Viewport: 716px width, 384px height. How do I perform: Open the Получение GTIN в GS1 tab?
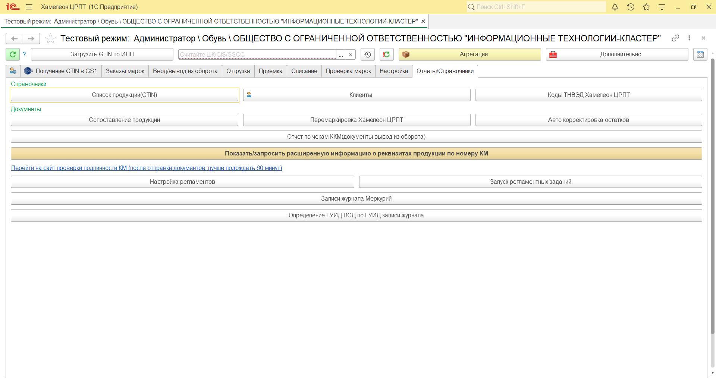(61, 71)
